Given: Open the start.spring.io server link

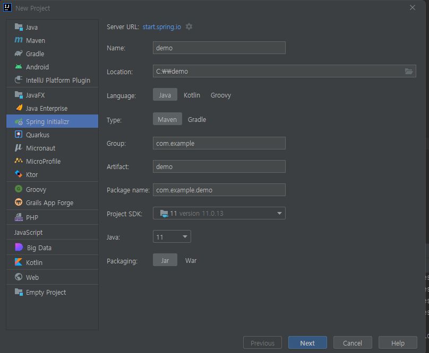Looking at the screenshot, I should click(162, 27).
